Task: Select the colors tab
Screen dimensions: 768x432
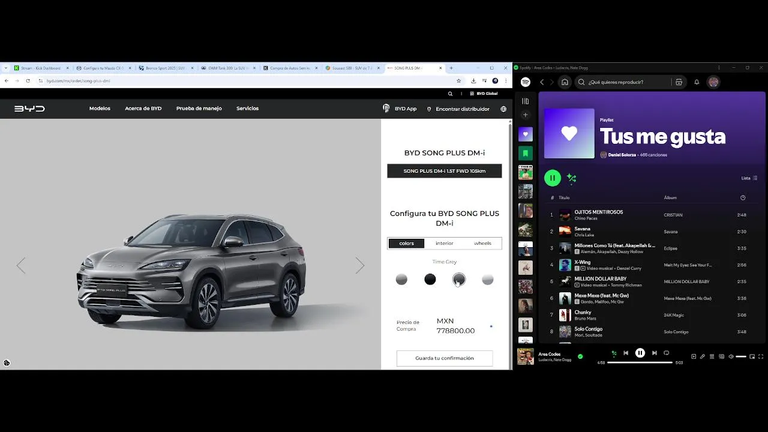Action: pyautogui.click(x=406, y=243)
